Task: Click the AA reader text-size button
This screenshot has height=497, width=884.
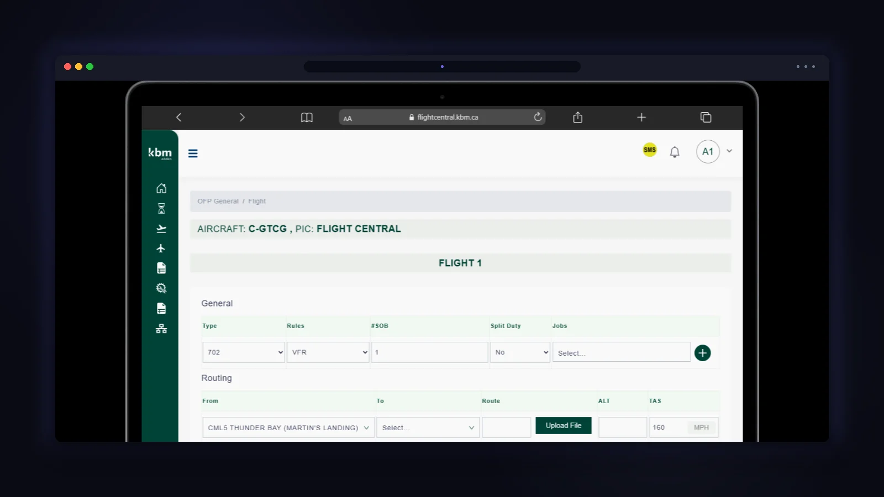Action: click(x=348, y=118)
